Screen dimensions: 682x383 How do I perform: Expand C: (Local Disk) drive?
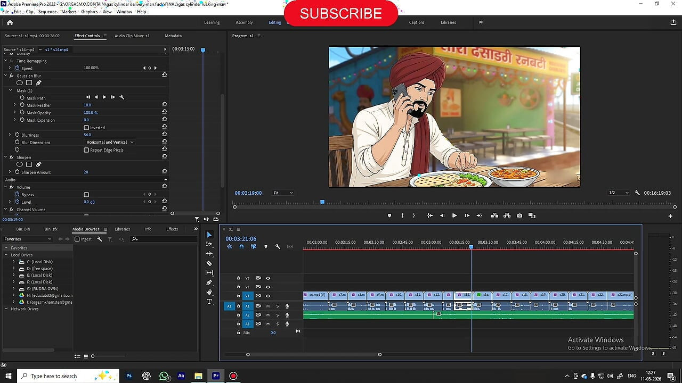(x=14, y=262)
